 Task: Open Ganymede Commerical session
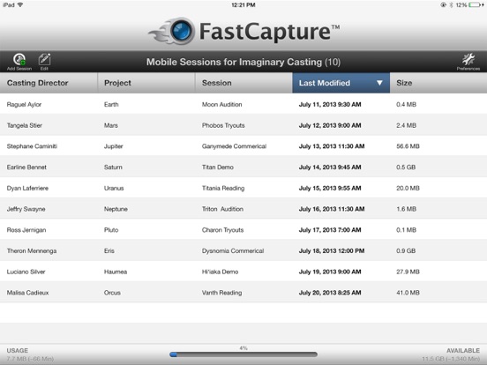tap(234, 146)
